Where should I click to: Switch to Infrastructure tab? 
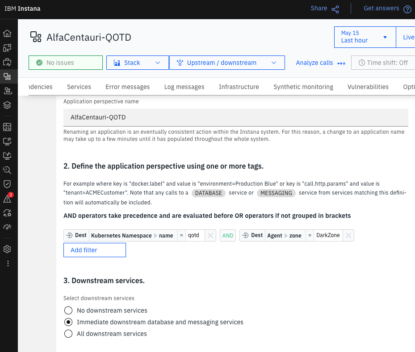point(239,87)
